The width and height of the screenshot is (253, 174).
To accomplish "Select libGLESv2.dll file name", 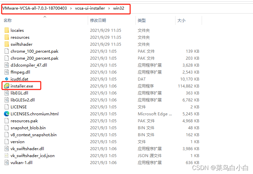I will (x=23, y=100).
